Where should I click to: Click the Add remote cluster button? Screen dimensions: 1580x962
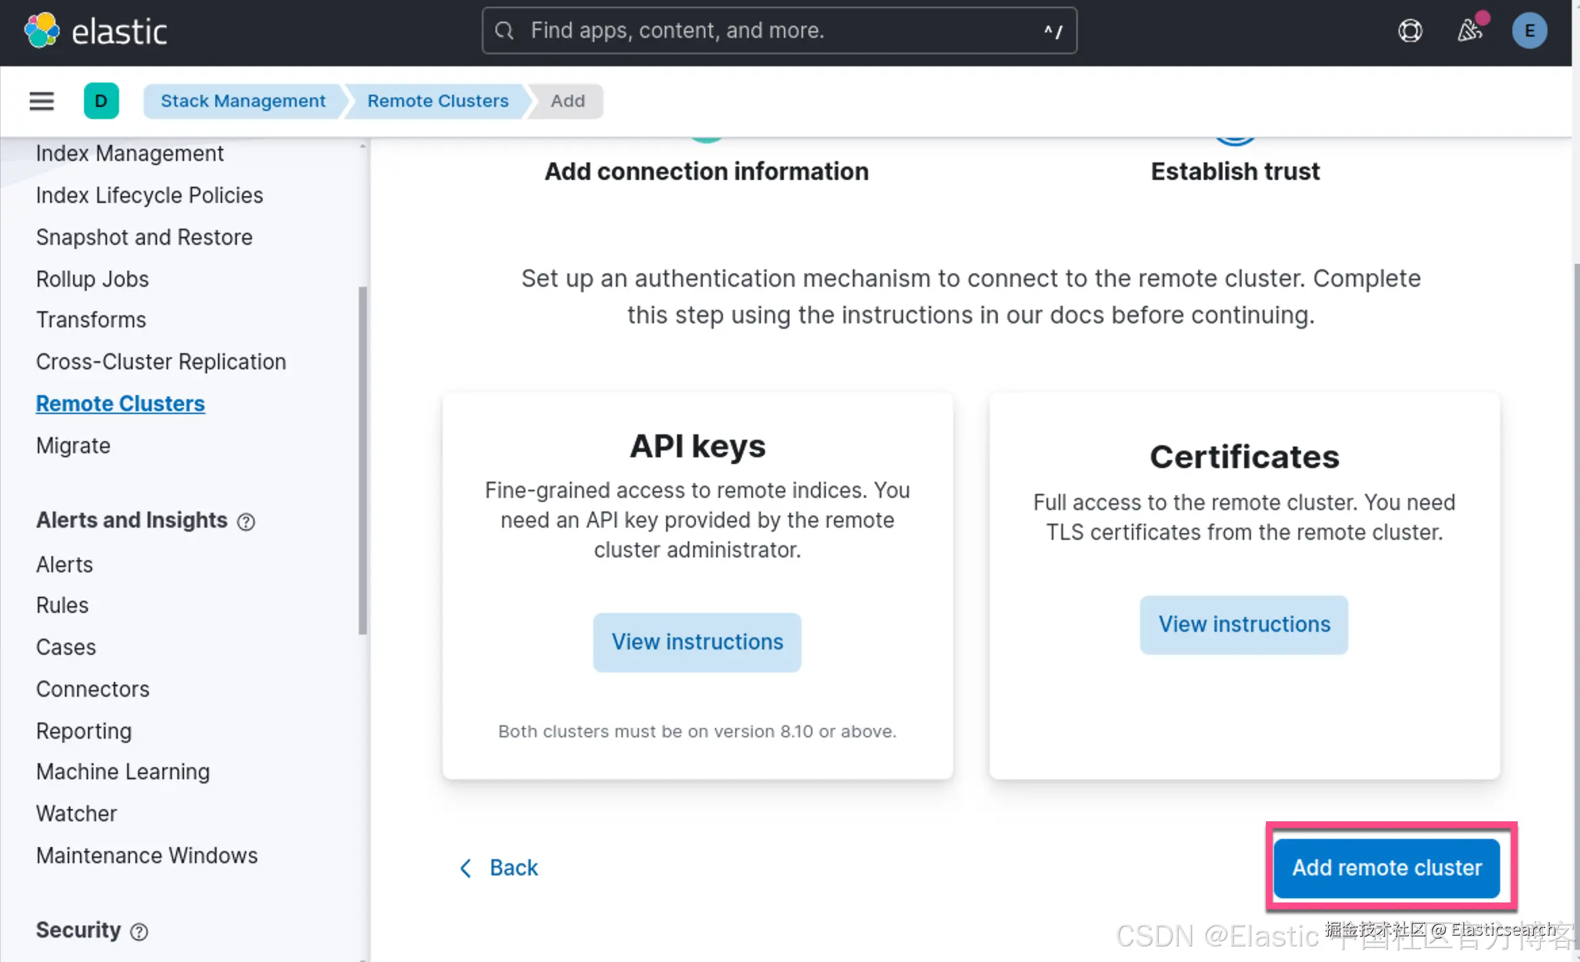(1386, 868)
